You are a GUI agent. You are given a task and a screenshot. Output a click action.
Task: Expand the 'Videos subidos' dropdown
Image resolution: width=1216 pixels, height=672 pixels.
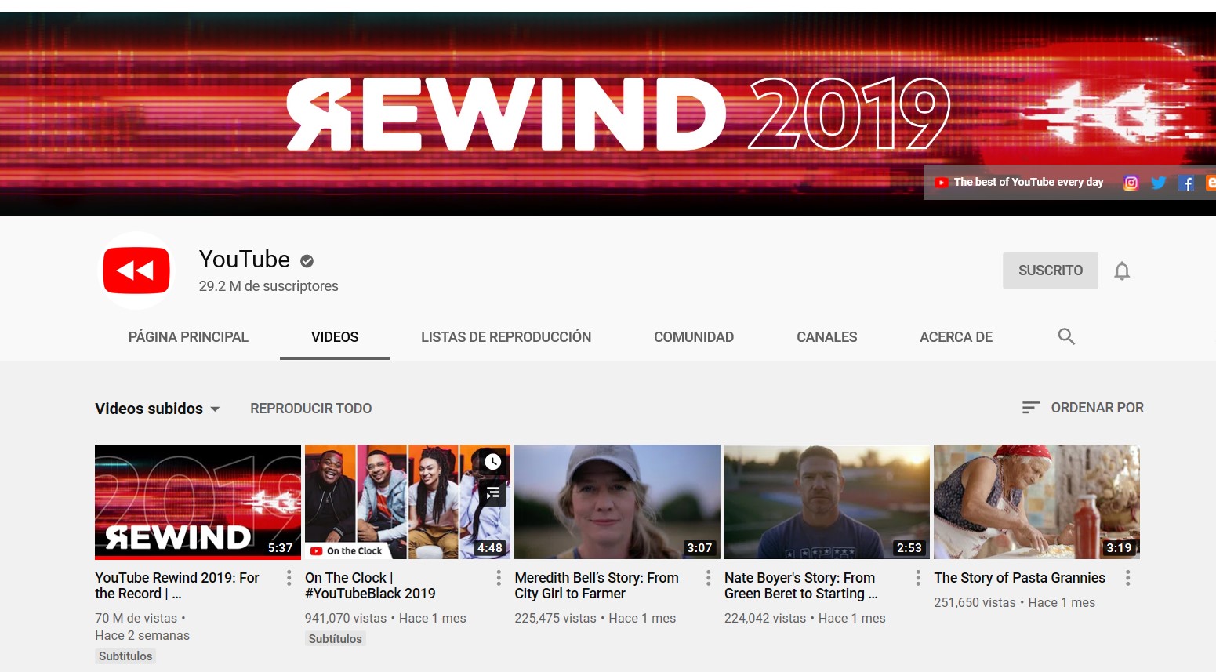coord(158,409)
